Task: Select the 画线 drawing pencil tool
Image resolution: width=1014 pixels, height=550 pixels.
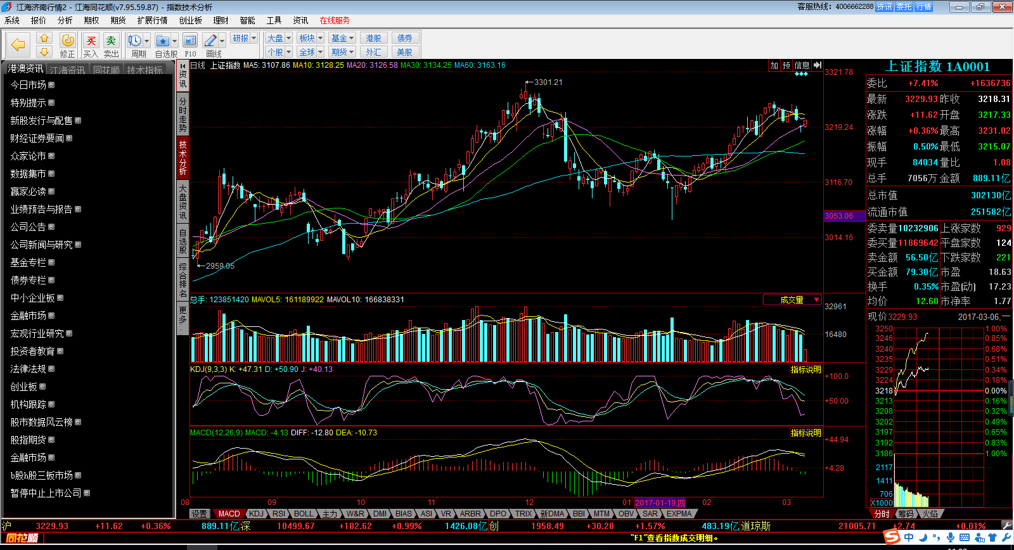Action: point(211,41)
